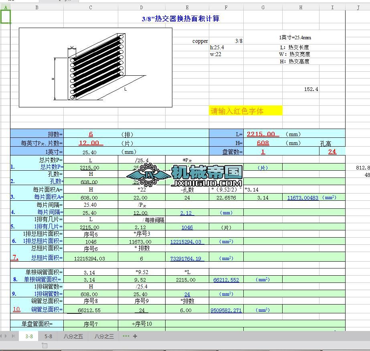This screenshot has height=351, width=370.
Task: Select the 盘管数= label cell
Action: click(x=226, y=151)
